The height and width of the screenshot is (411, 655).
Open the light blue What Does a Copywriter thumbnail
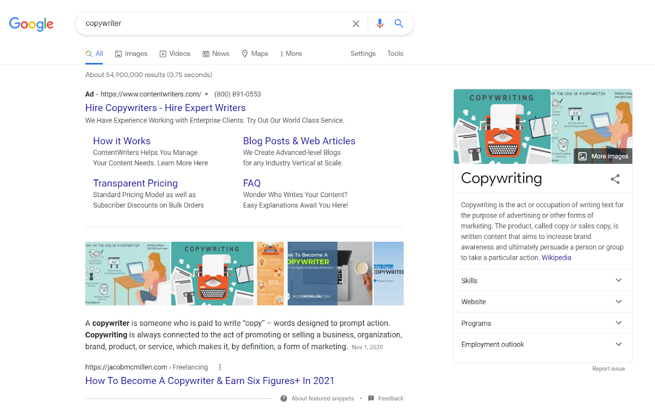coord(388,273)
